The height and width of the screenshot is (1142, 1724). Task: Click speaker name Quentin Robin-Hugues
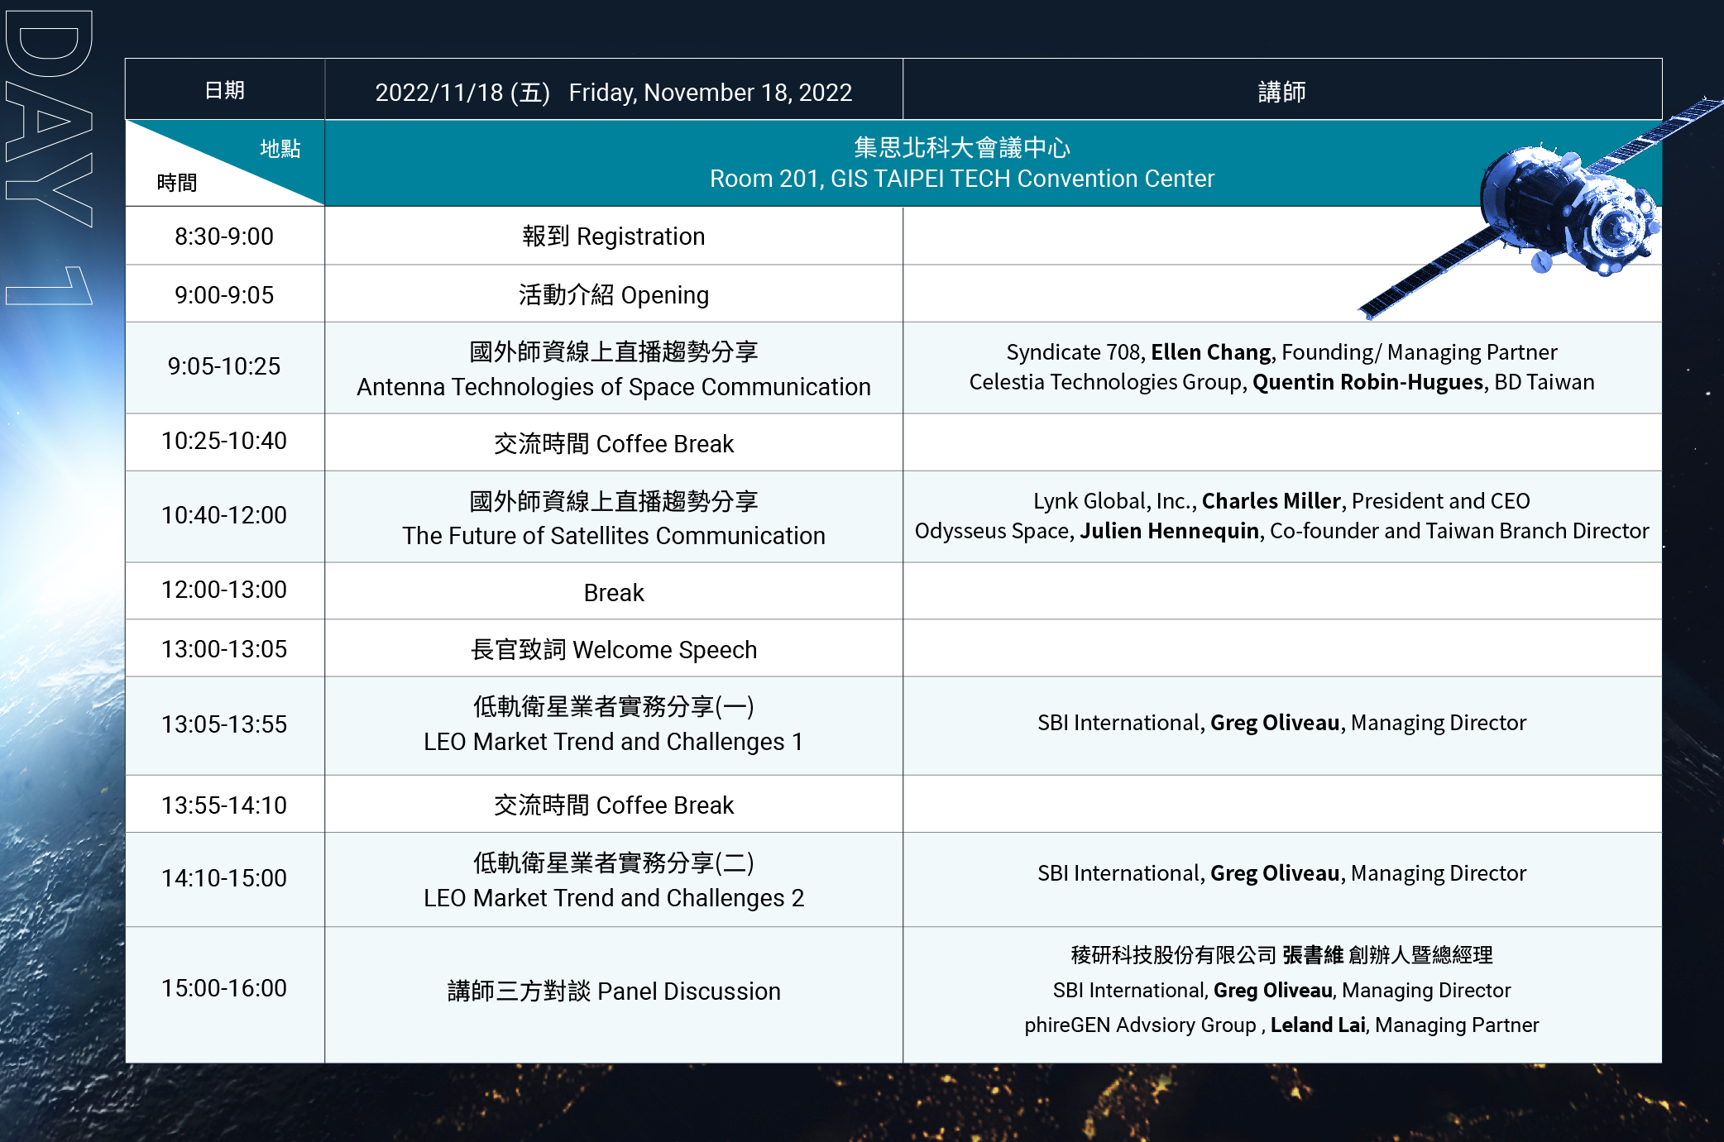click(x=1367, y=382)
